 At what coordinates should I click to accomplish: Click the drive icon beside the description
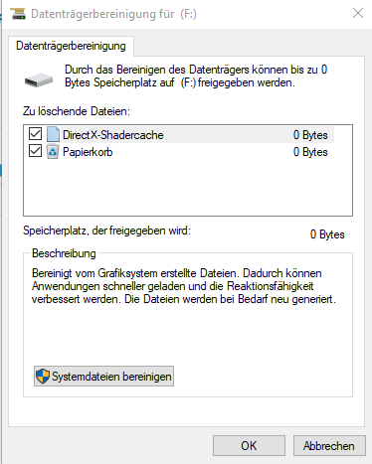[x=39, y=80]
